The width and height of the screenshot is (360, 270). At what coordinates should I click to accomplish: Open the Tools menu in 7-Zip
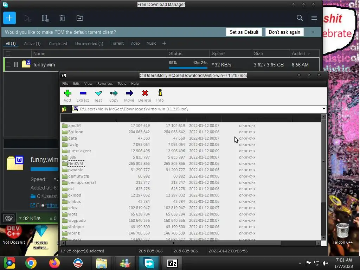click(x=122, y=84)
